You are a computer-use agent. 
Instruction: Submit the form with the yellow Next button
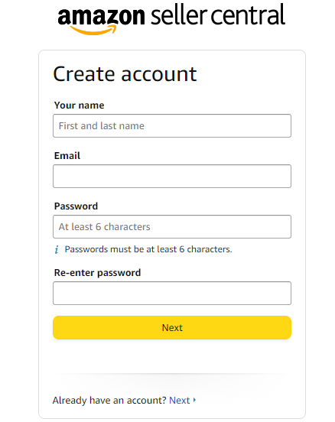coord(172,327)
